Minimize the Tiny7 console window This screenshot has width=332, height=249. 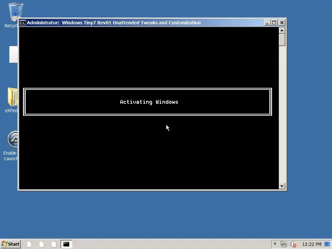pos(267,23)
